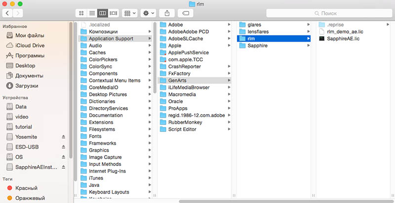Select the Оранжевый orange tag

30,198
